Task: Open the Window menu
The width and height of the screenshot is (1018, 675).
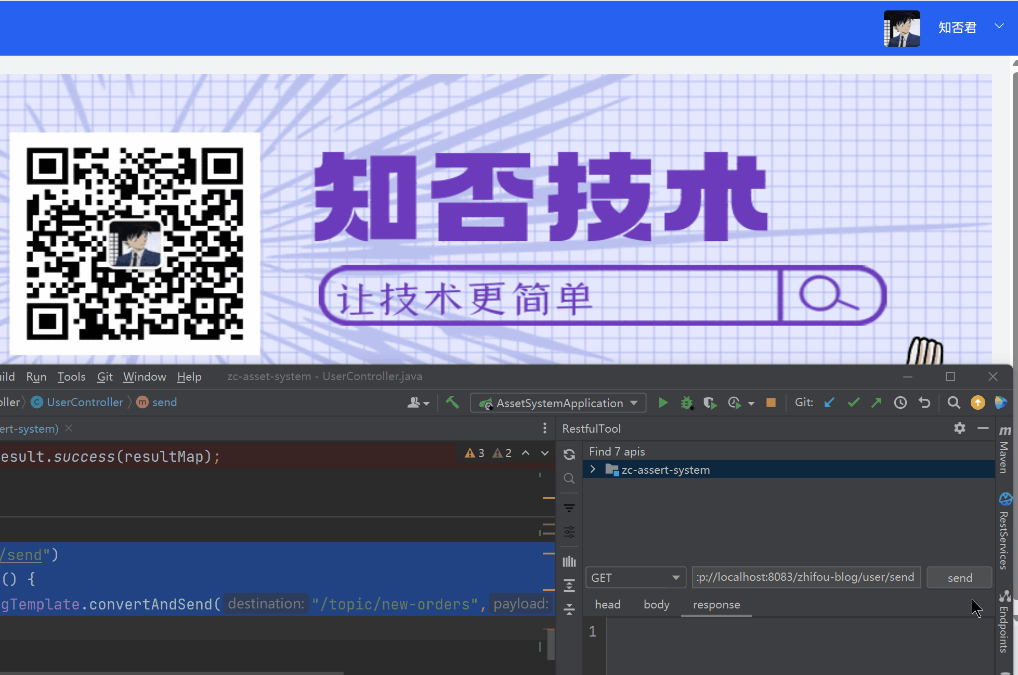Action: coord(145,377)
